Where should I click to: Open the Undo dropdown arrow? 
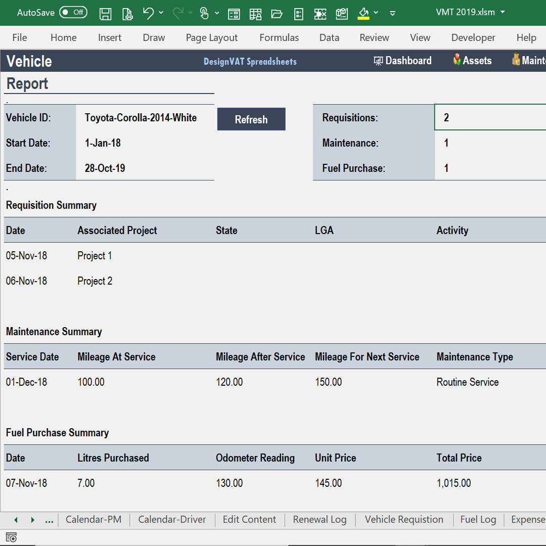point(160,14)
